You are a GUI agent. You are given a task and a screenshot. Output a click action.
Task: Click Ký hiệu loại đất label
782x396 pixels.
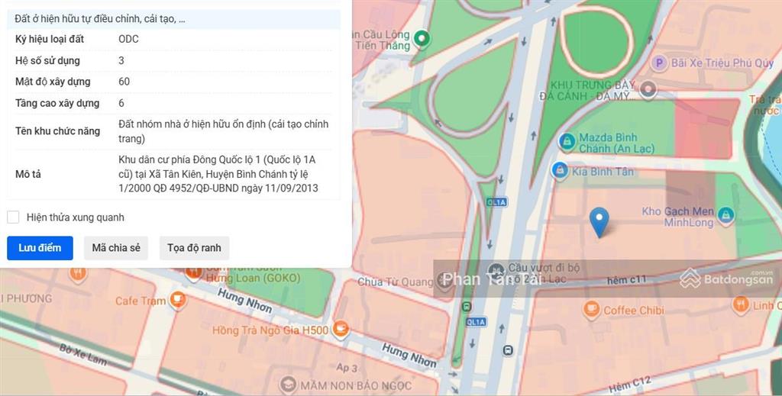pyautogui.click(x=50, y=39)
